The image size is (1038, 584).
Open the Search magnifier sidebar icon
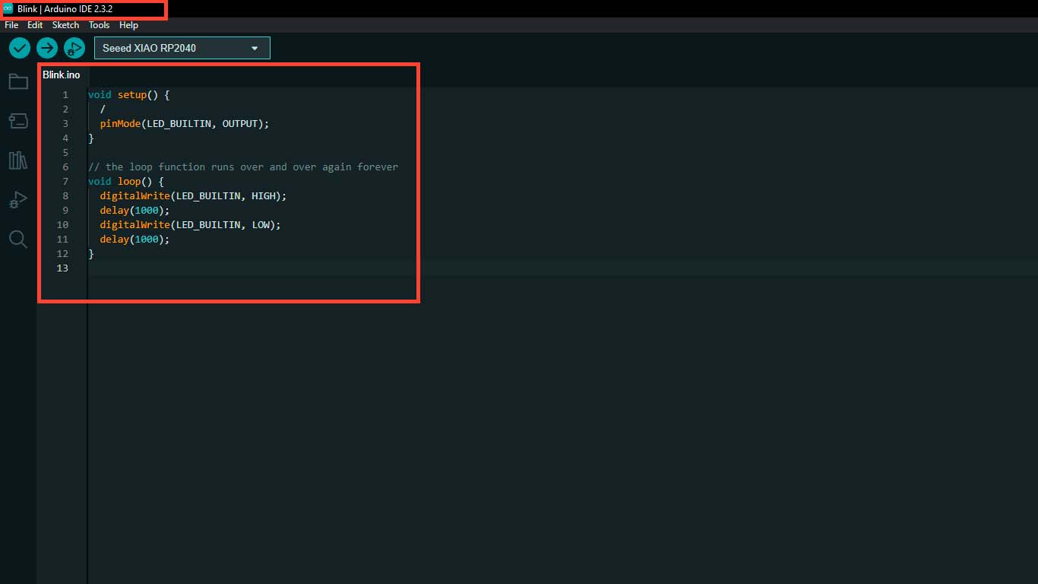pyautogui.click(x=18, y=240)
